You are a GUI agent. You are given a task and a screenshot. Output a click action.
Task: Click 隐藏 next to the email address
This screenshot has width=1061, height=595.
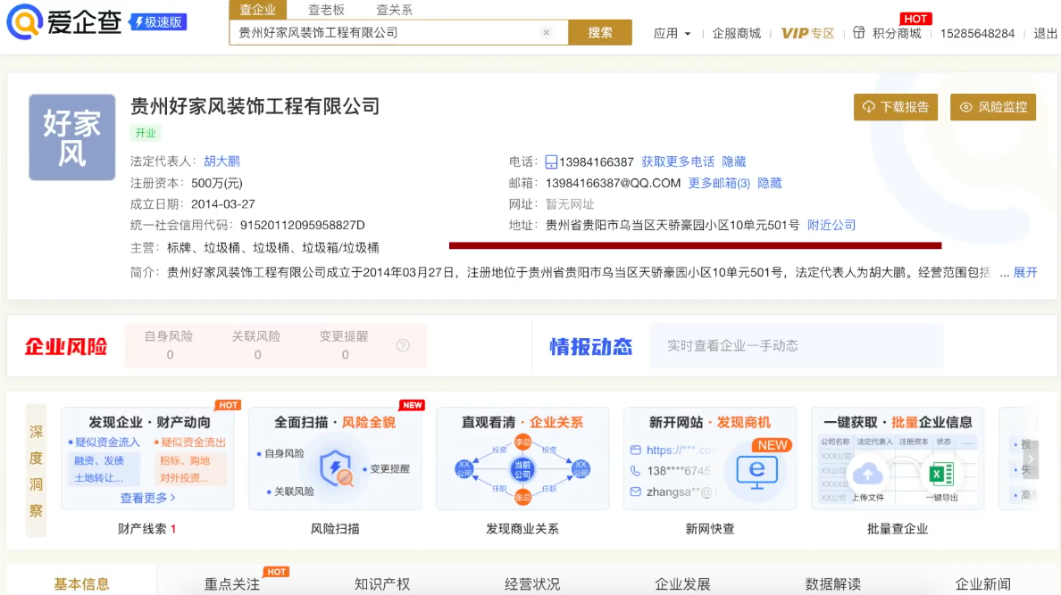[x=769, y=183]
